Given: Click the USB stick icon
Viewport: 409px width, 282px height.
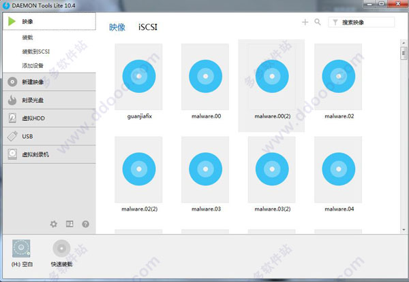Looking at the screenshot, I should [12, 136].
